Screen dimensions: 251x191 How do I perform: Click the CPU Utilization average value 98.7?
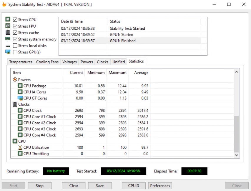145,148
